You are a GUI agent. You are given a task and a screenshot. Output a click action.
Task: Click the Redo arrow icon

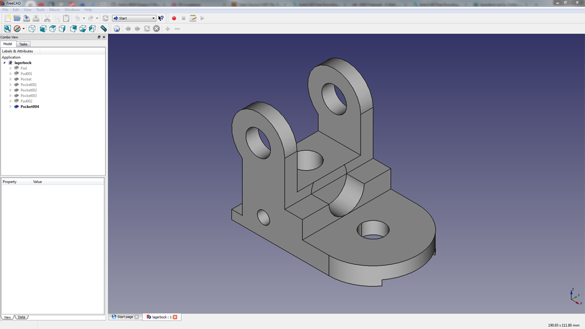91,18
